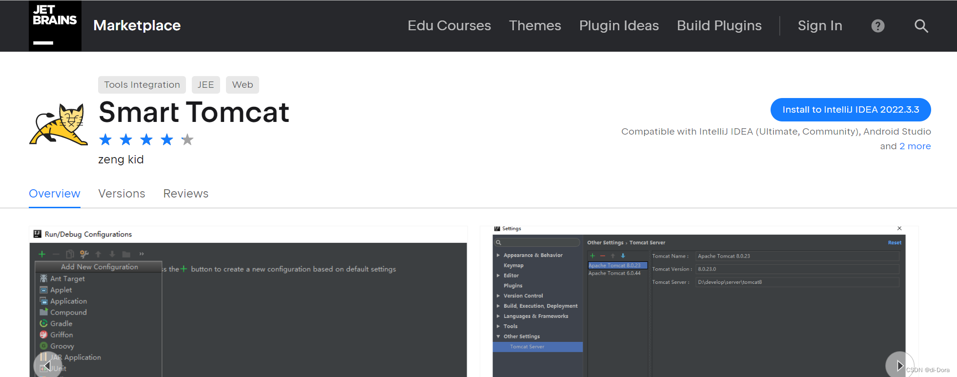Expand Version Control in Settings tree

point(498,296)
